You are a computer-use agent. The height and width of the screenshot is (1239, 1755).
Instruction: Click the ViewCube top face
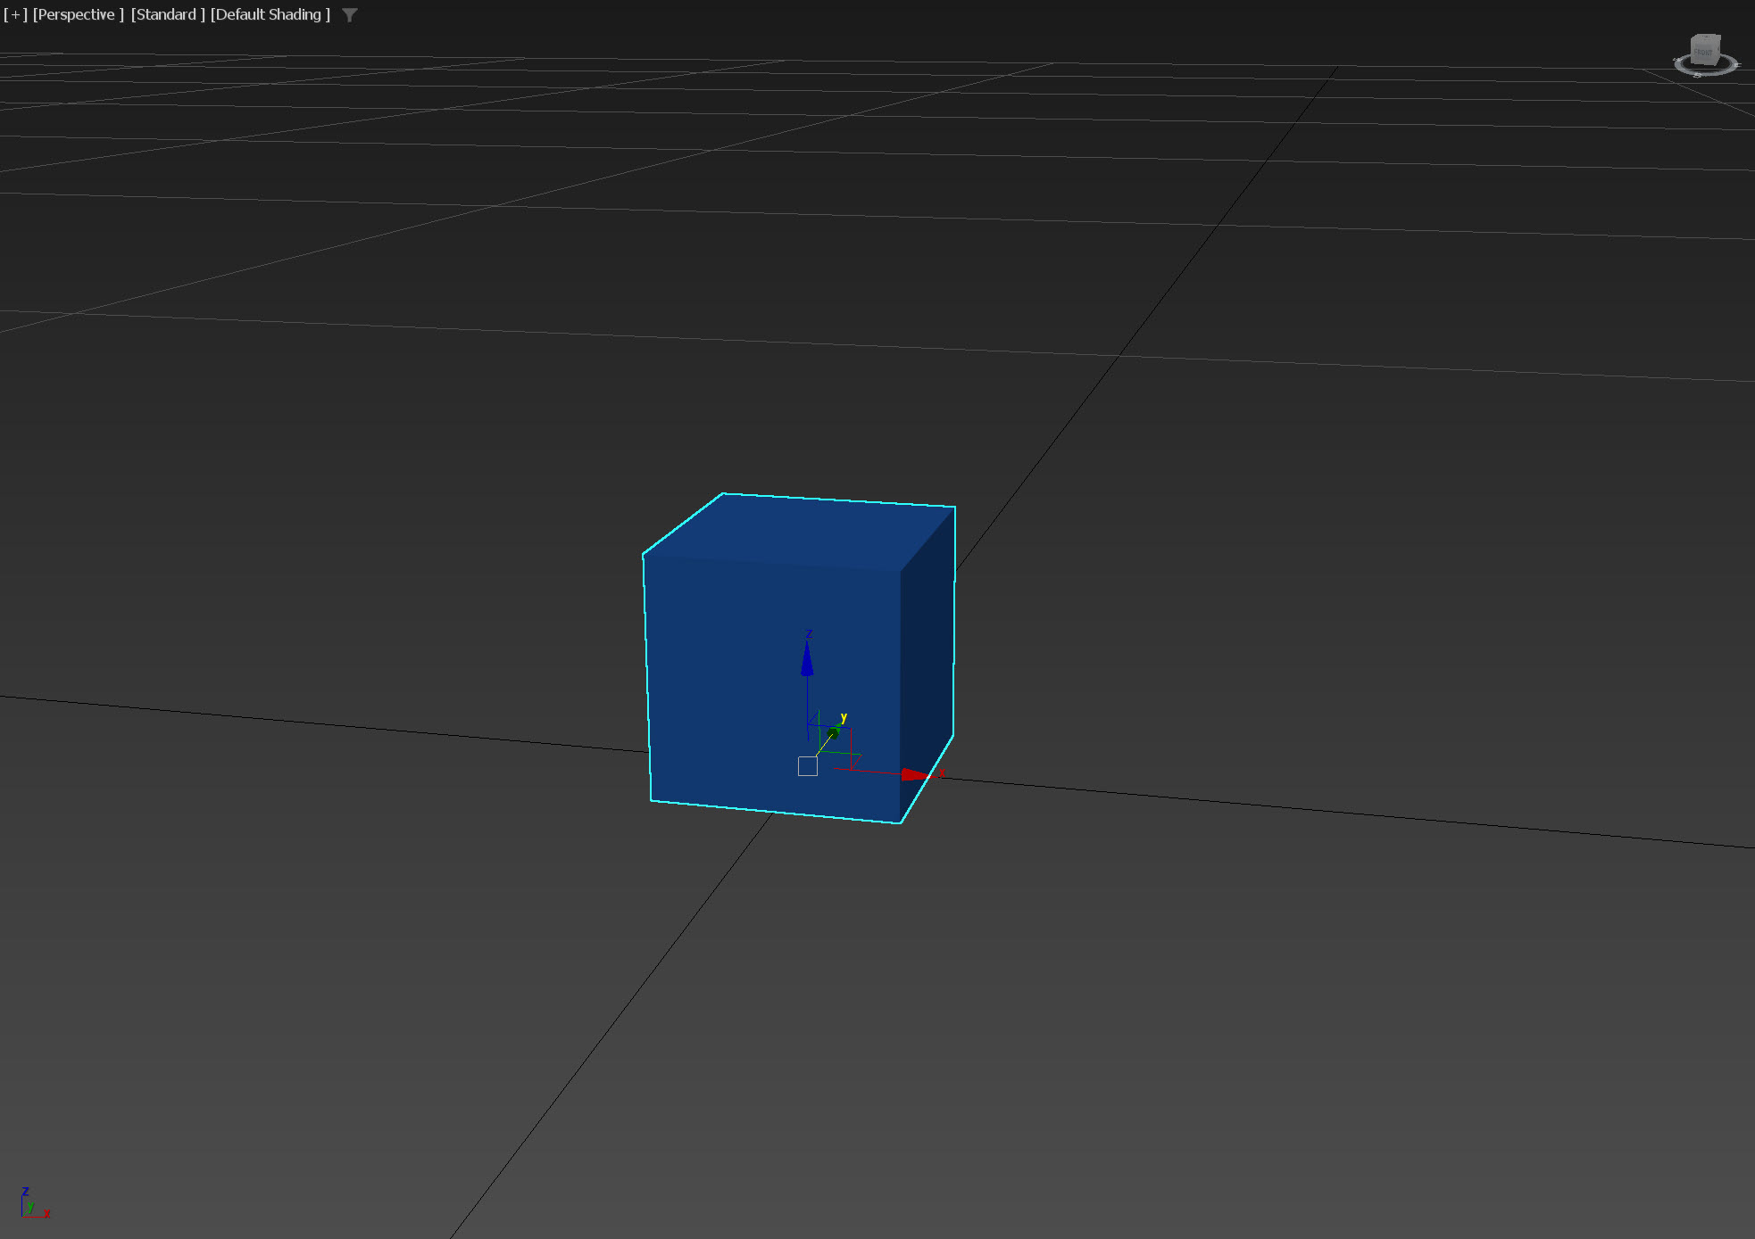point(1706,37)
